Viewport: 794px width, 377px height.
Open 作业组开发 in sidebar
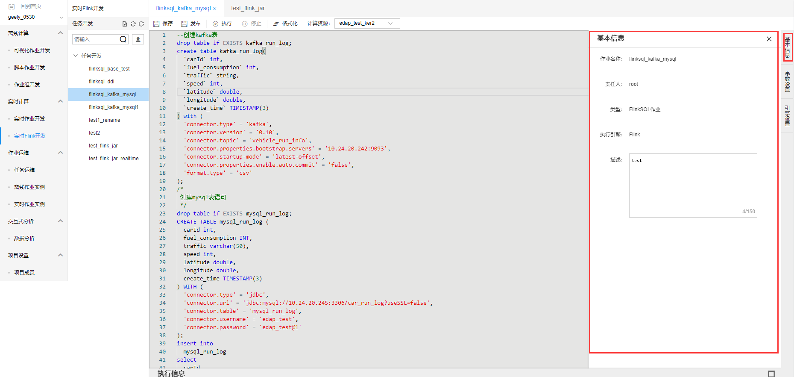click(27, 85)
